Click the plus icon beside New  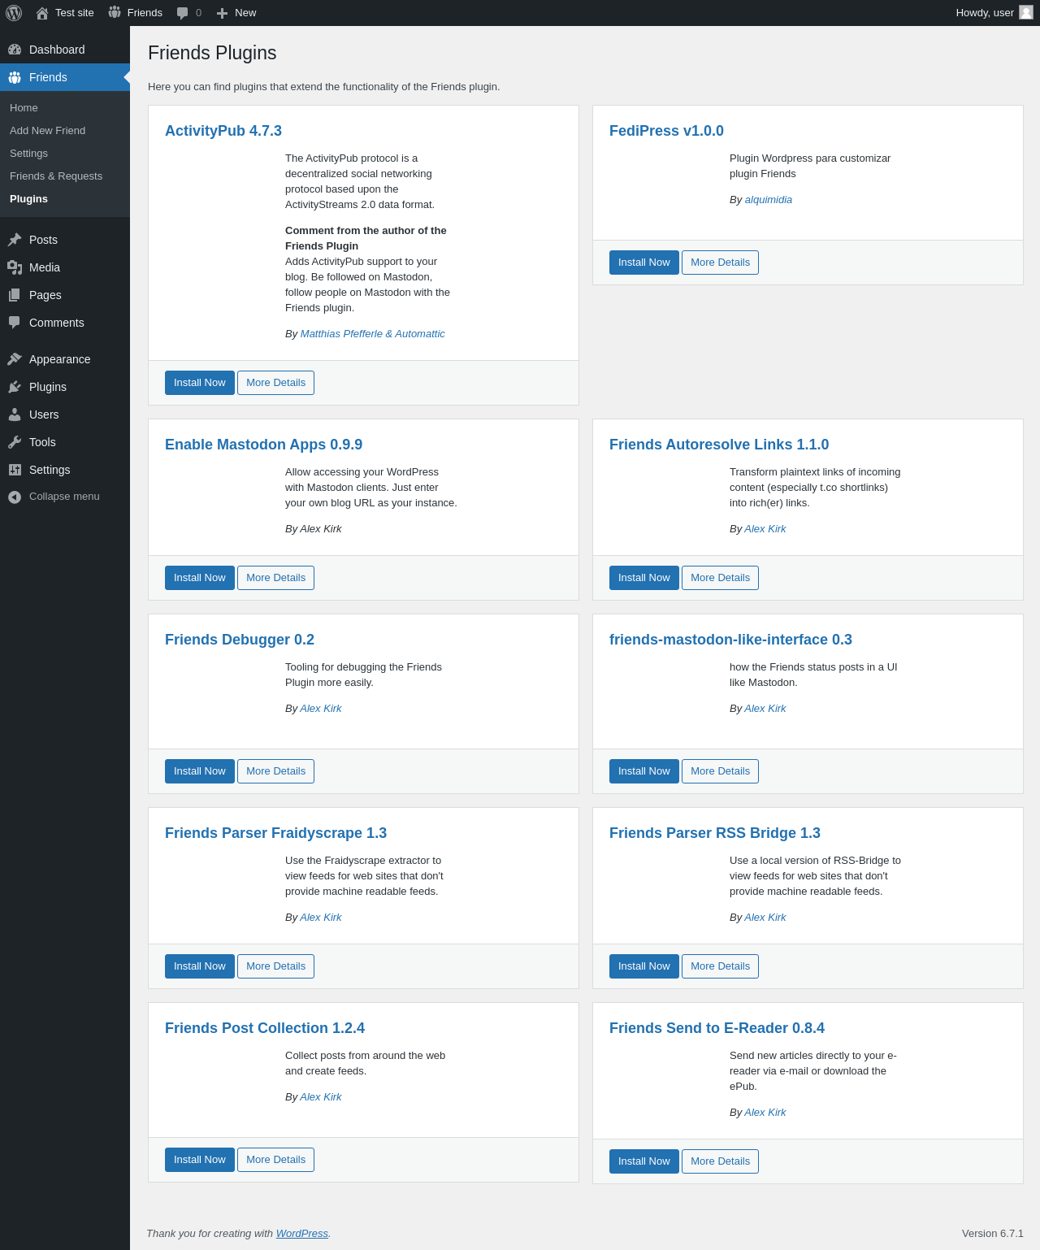coord(222,13)
